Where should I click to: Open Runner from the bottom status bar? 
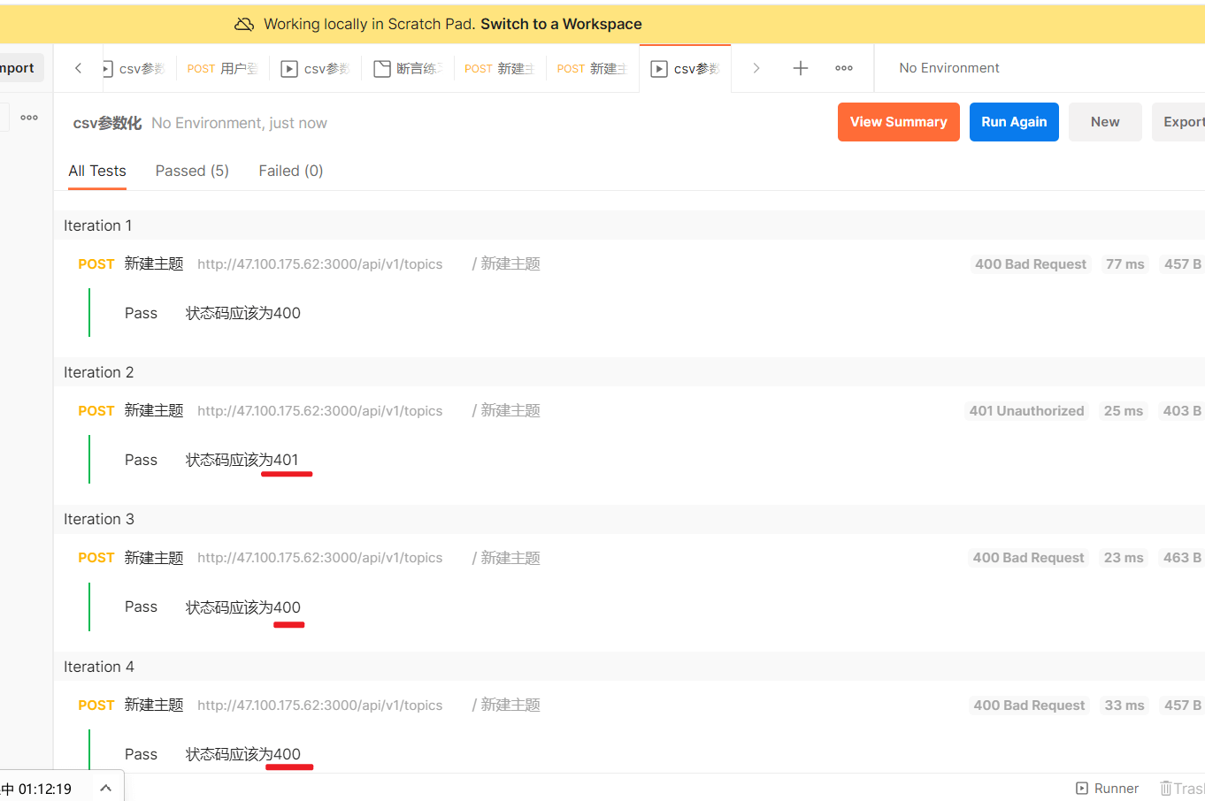tap(1107, 788)
